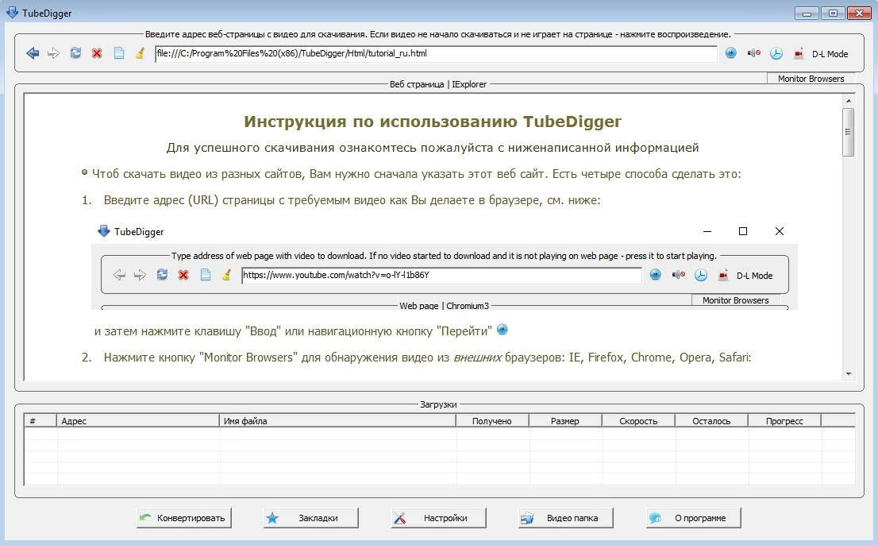Click the red Stop loading icon
This screenshot has height=545, width=878.
point(97,54)
